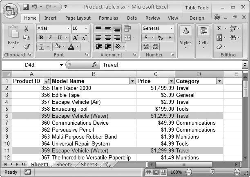Toggle Bold formatting

tap(41, 38)
